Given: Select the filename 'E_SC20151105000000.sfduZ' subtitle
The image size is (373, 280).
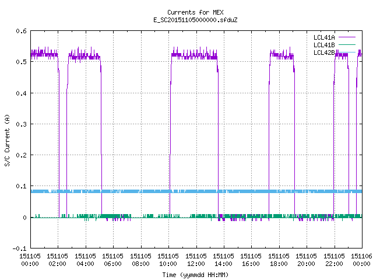Looking at the screenshot, I should click(195, 20).
